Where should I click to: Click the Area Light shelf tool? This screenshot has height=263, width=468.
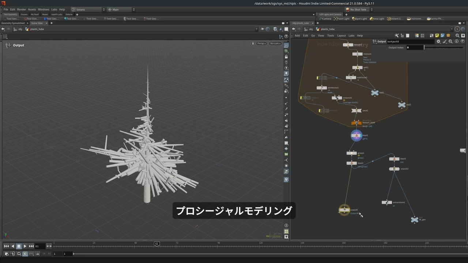click(377, 19)
